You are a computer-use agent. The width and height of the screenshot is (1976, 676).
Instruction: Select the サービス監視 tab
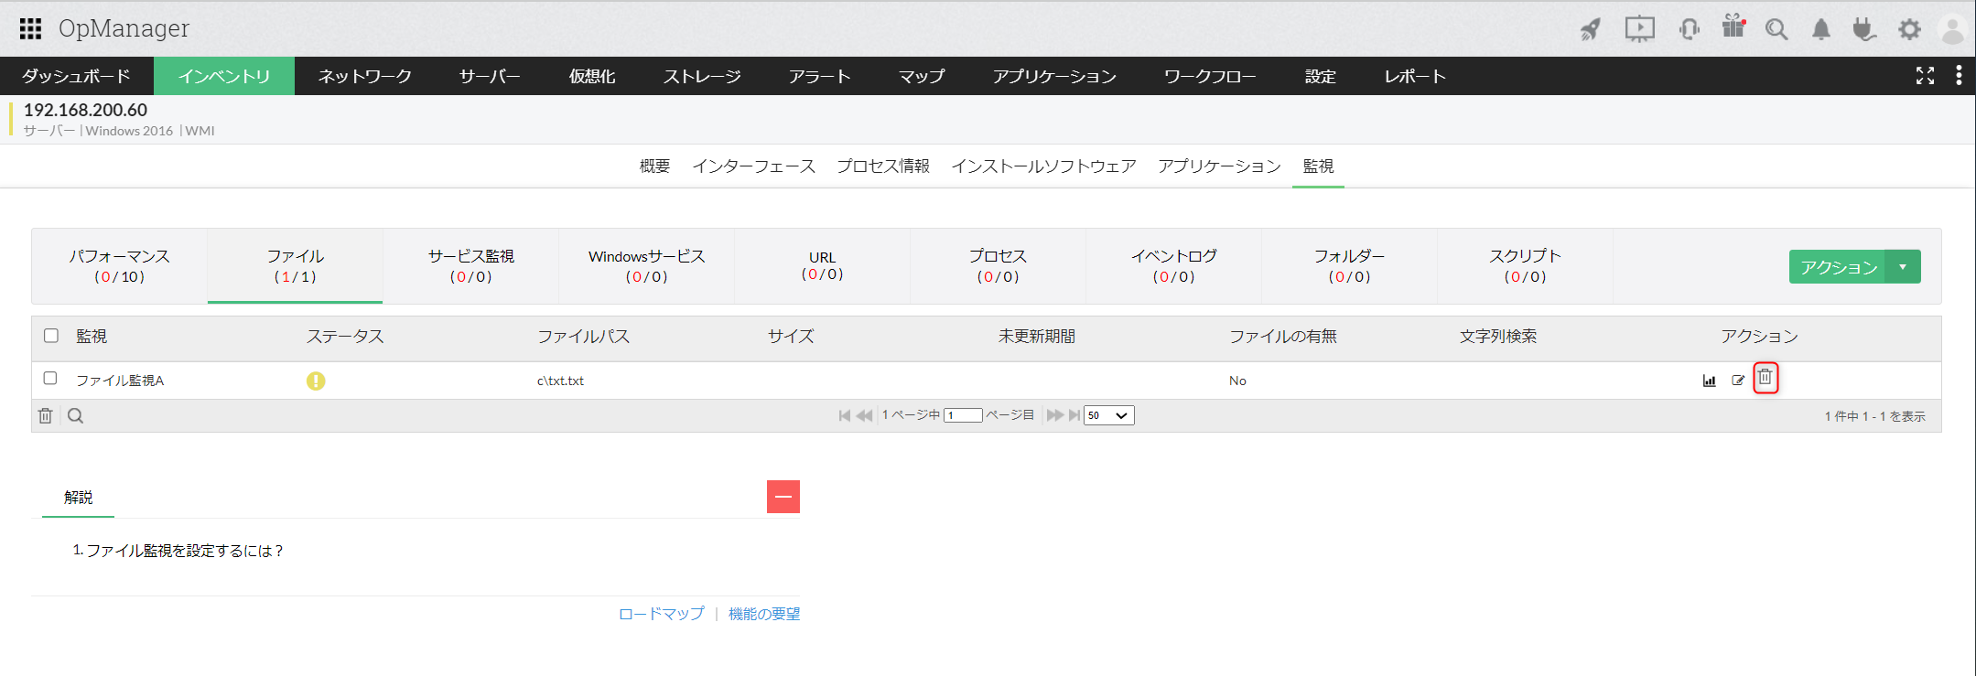tap(471, 265)
